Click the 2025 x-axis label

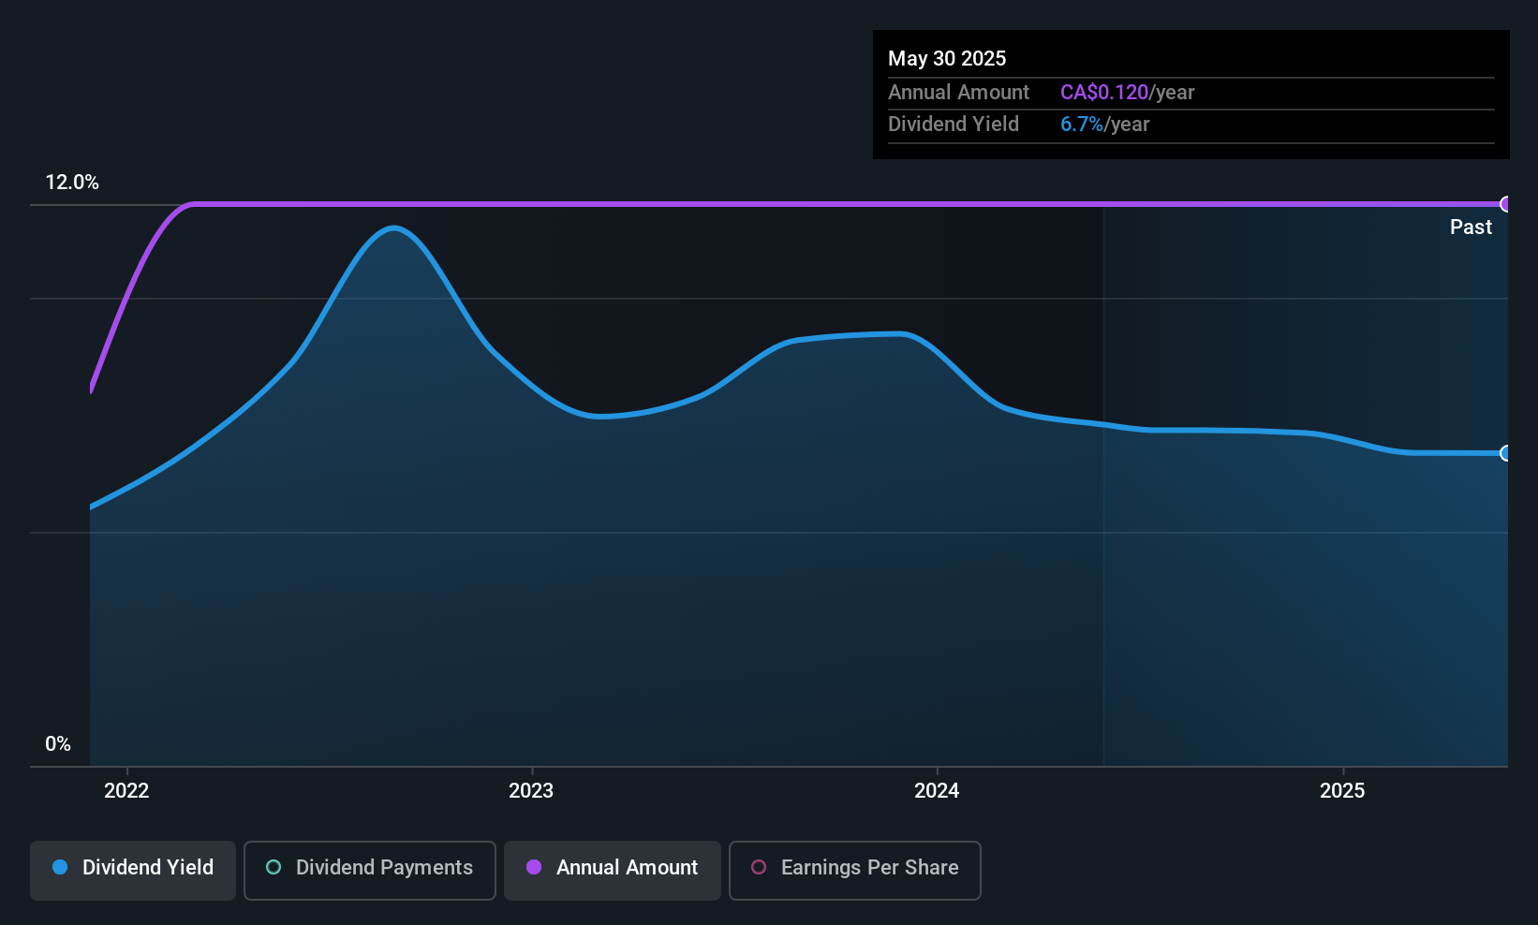point(1342,790)
